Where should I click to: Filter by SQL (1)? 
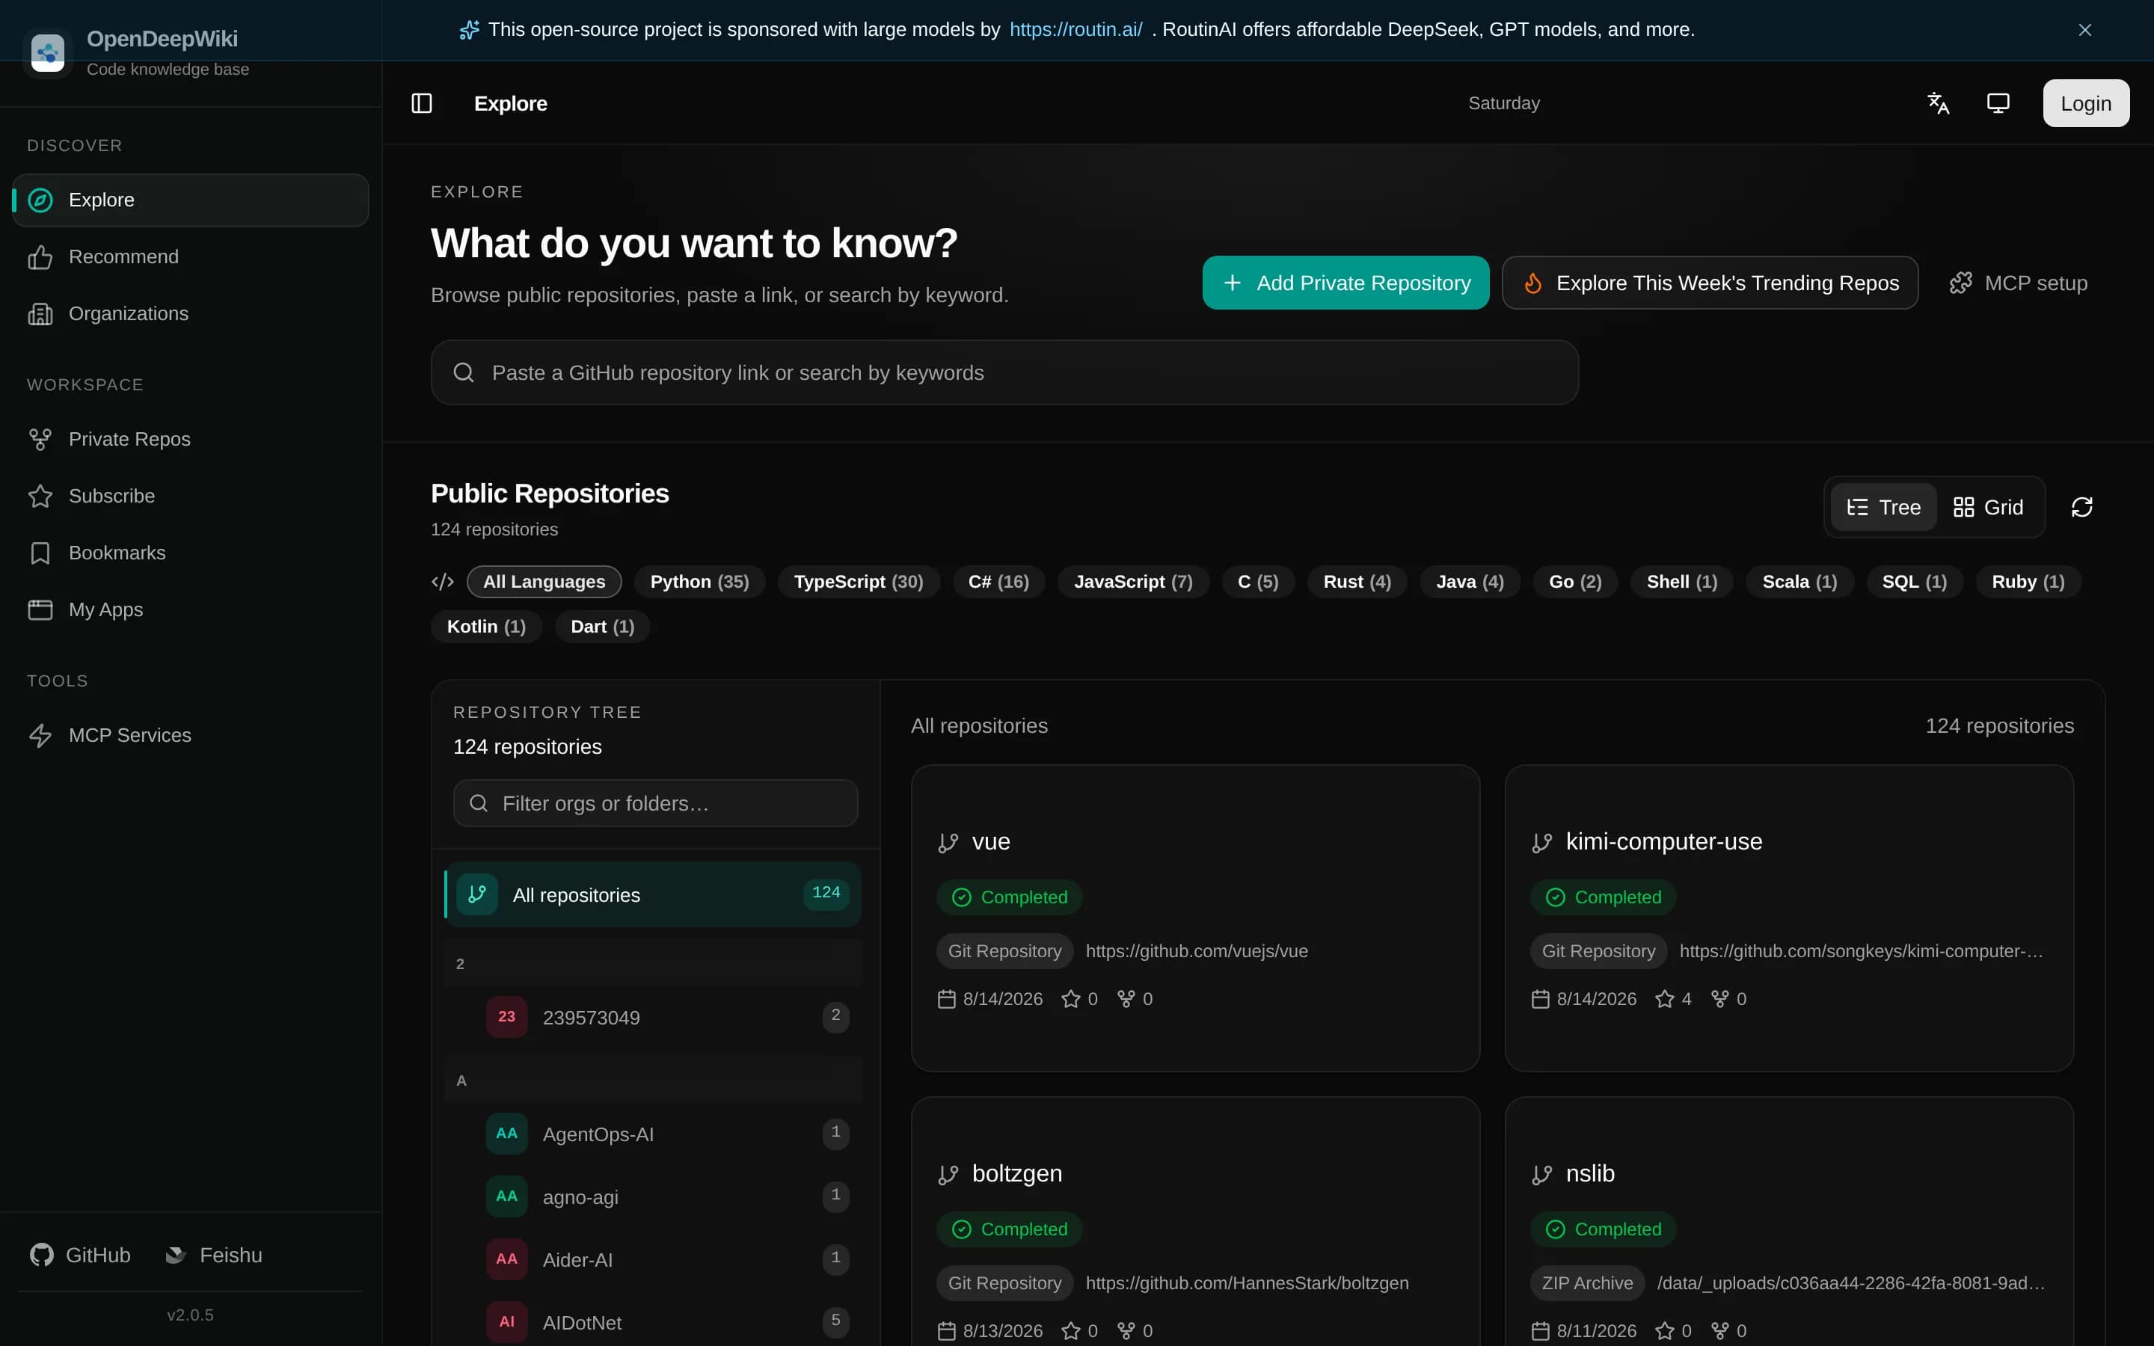coord(1914,581)
